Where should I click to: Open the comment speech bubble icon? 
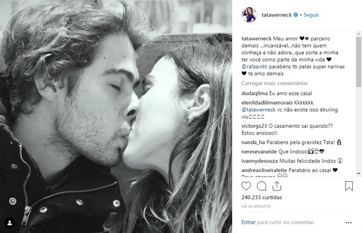click(262, 186)
